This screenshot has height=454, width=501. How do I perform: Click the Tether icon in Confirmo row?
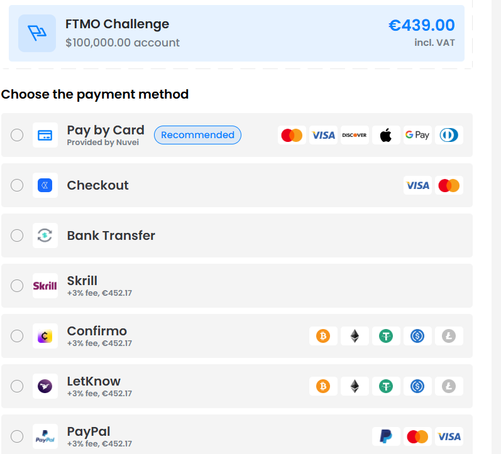pyautogui.click(x=386, y=336)
